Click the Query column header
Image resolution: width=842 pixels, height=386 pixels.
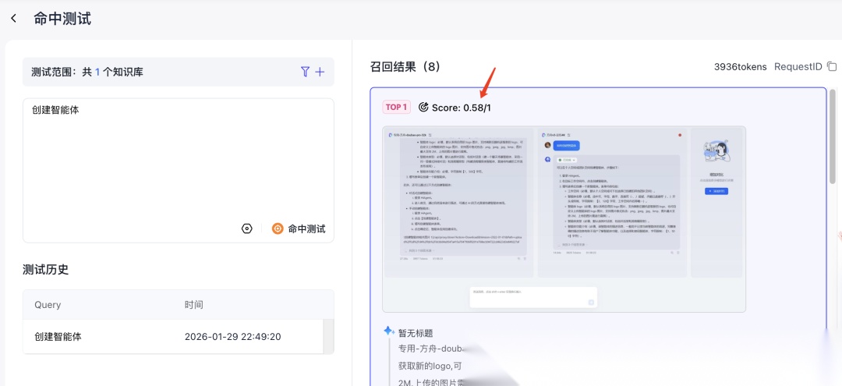[48, 304]
